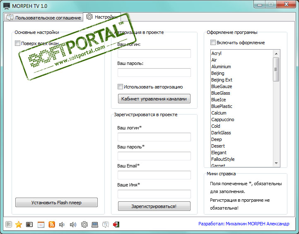Click the yellow star favorites icon
The width and height of the screenshot is (299, 234).
[x=19, y=224]
